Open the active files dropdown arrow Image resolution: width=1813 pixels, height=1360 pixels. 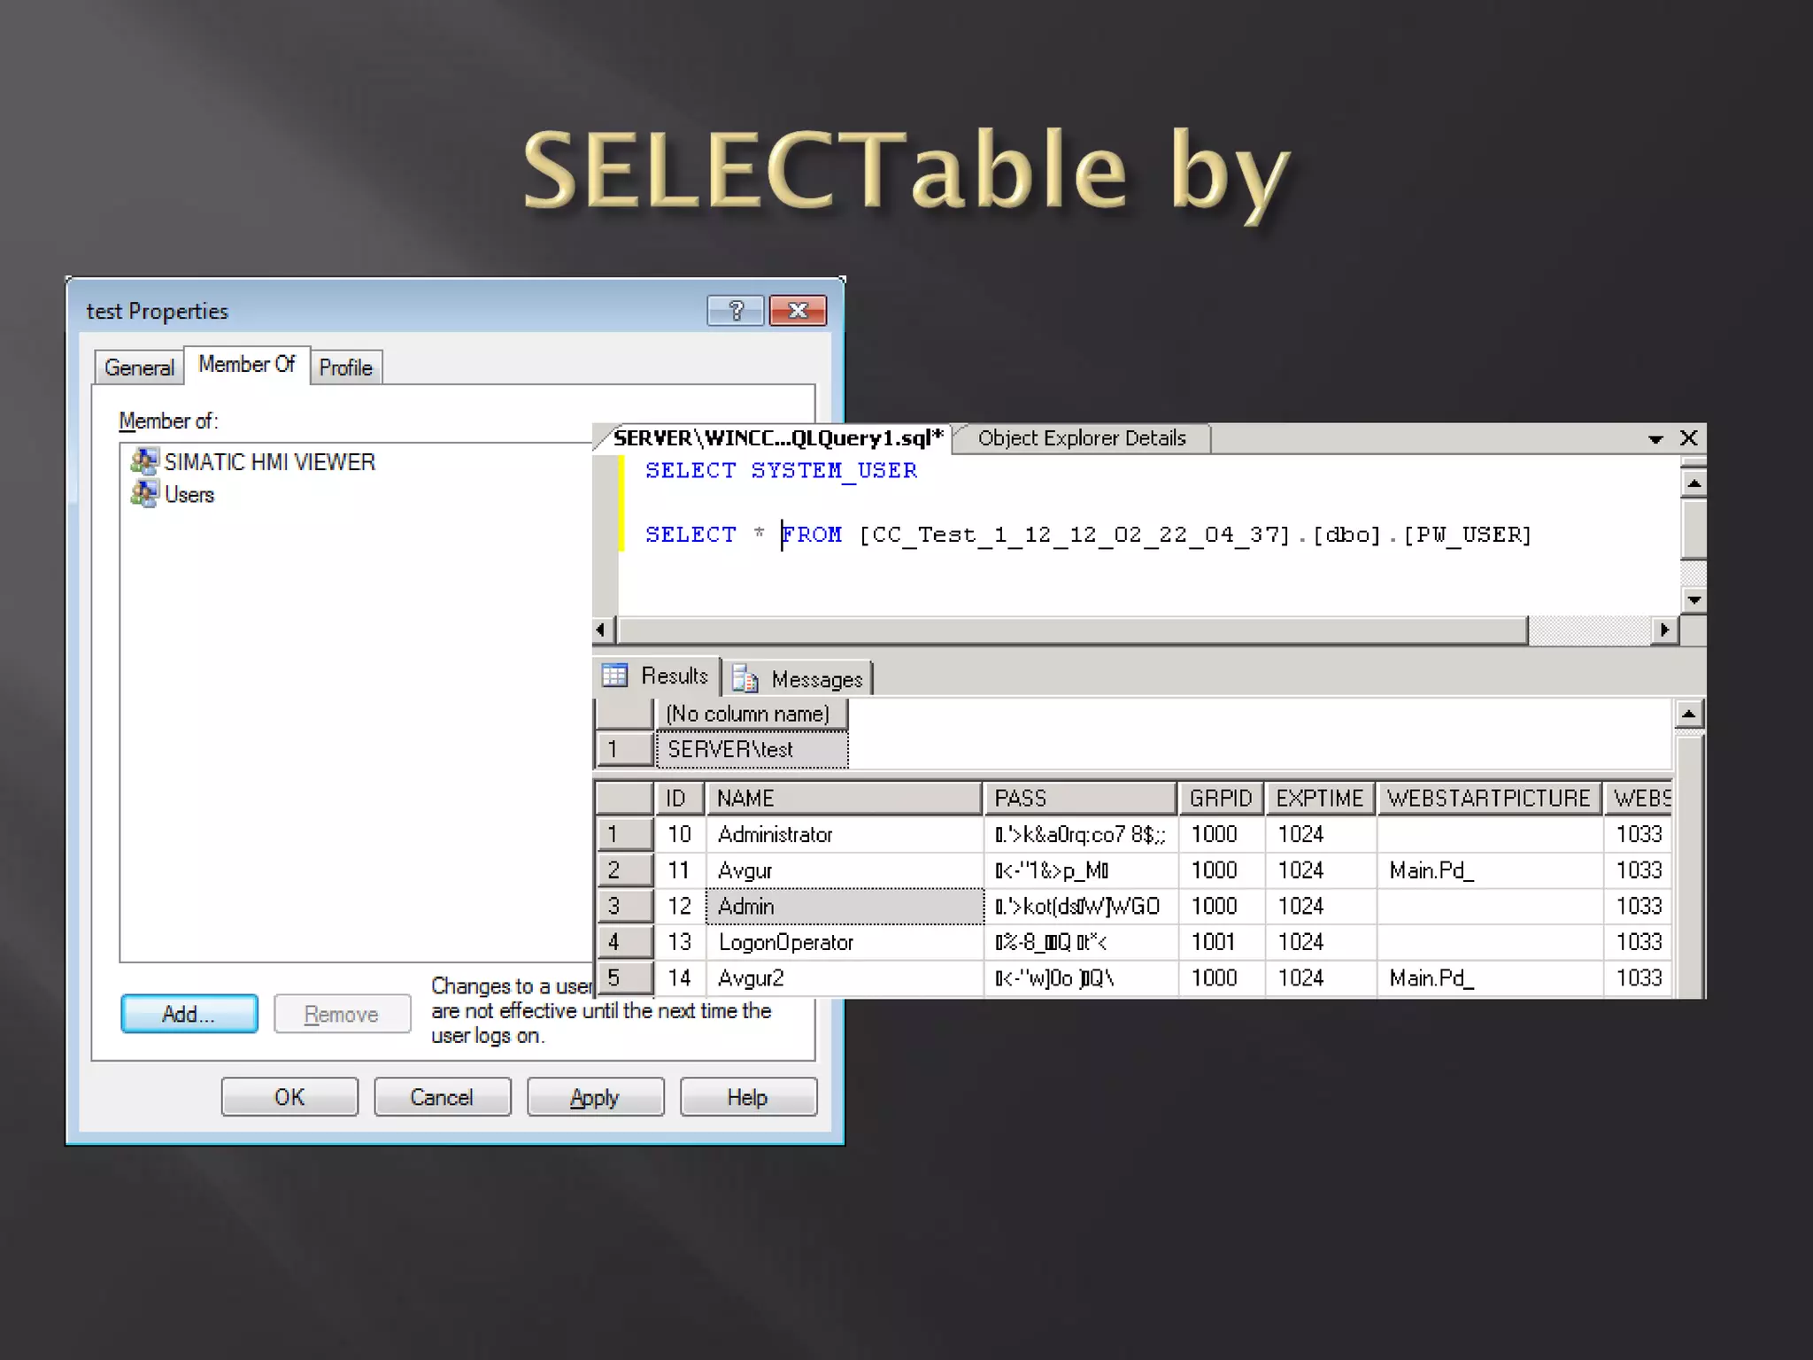(1655, 439)
